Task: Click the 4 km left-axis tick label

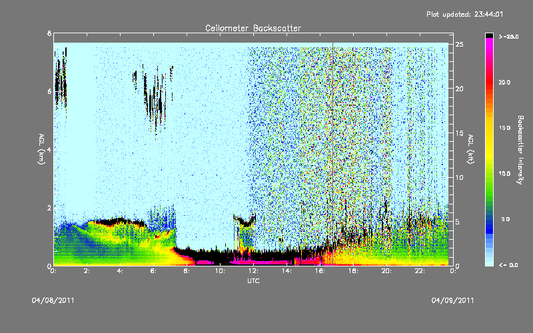Action: pyautogui.click(x=49, y=149)
